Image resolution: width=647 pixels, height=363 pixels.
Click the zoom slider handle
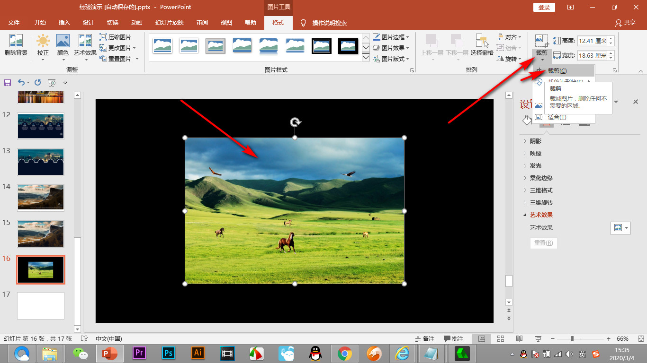(573, 339)
